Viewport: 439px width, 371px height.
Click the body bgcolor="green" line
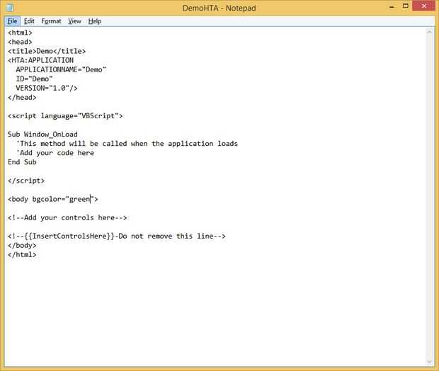53,199
